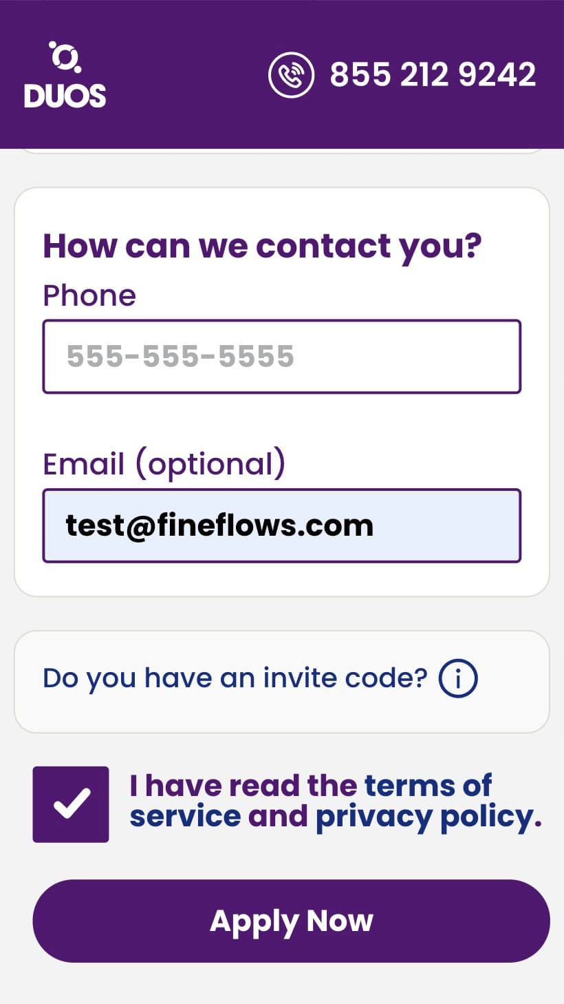Focus the Phone number input field
The height and width of the screenshot is (1004, 564).
click(x=282, y=357)
